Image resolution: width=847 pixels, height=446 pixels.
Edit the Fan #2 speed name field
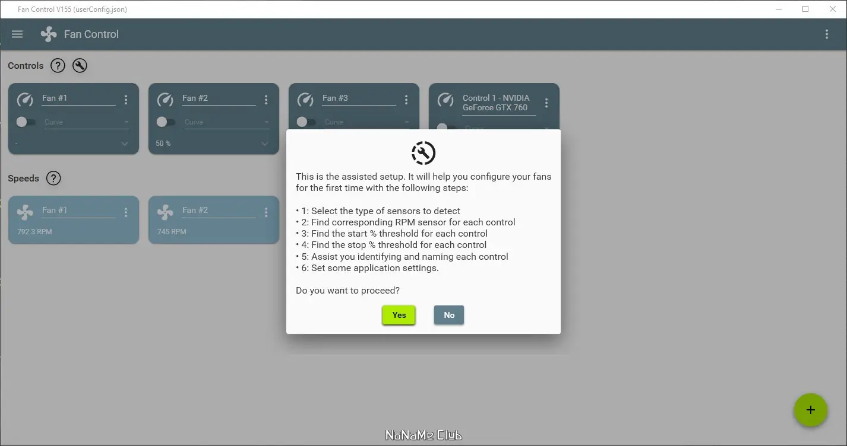click(219, 211)
